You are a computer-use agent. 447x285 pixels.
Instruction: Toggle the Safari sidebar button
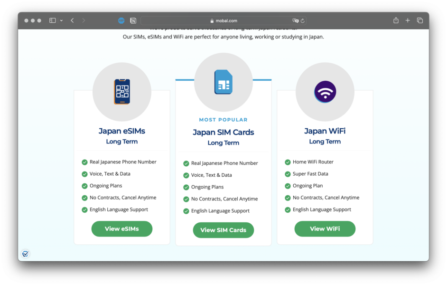click(x=53, y=20)
